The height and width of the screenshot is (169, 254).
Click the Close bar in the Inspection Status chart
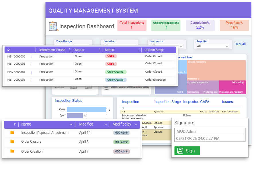pyautogui.click(x=86, y=109)
